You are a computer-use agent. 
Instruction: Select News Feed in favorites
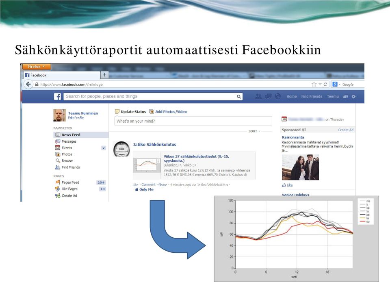(x=81, y=135)
